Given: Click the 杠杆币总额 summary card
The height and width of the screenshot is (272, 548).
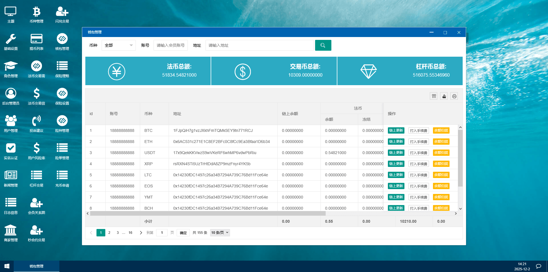Looking at the screenshot, I should (400, 71).
